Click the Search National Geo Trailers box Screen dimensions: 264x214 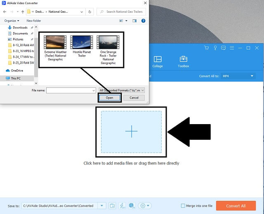click(121, 12)
